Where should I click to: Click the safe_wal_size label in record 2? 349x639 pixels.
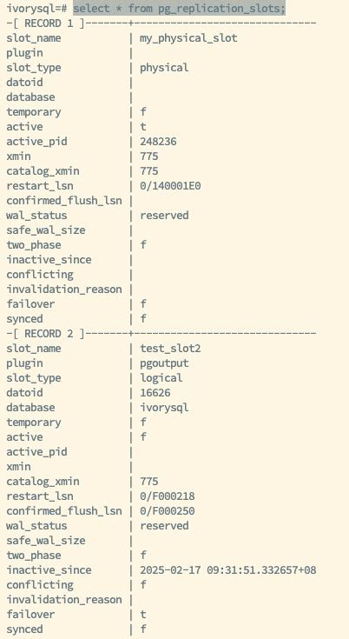pos(45,541)
